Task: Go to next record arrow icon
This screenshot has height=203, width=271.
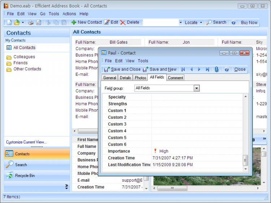Action: 199,69
